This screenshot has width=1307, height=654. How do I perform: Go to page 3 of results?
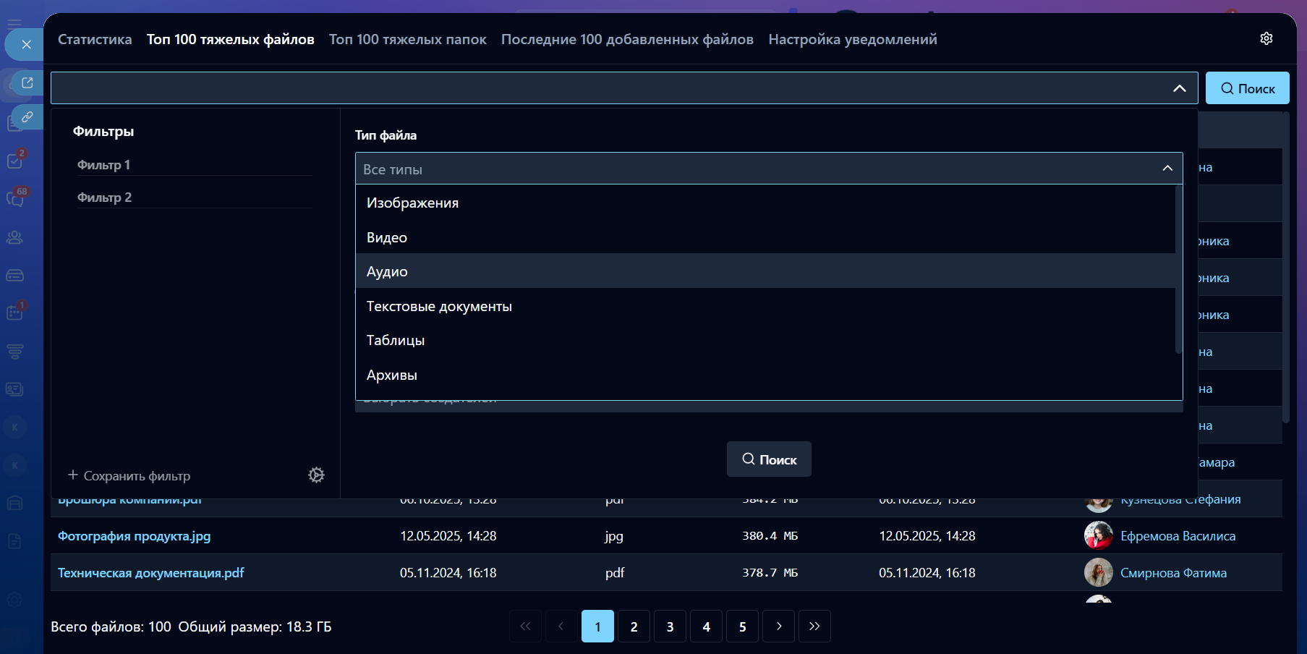tap(670, 627)
